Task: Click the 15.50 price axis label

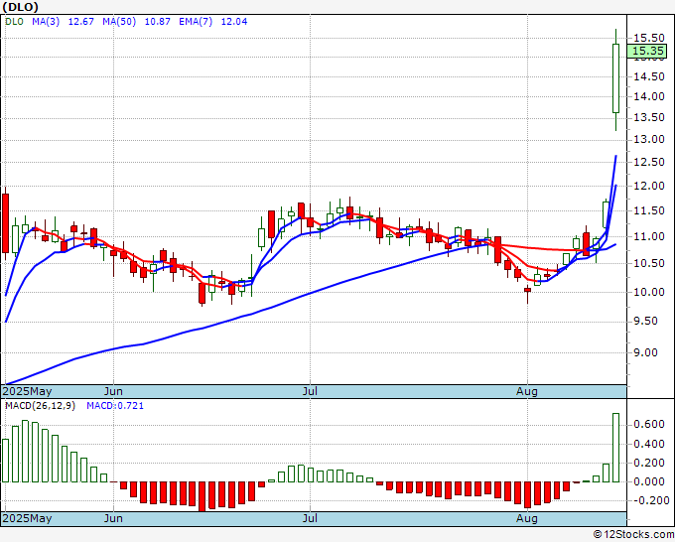Action: [x=649, y=38]
